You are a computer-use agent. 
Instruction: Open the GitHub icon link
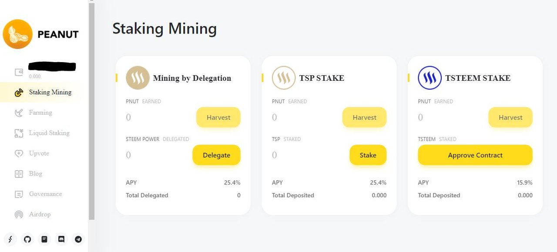(27, 239)
